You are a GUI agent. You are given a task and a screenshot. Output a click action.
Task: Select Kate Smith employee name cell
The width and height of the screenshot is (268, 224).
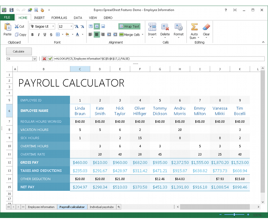click(x=100, y=111)
